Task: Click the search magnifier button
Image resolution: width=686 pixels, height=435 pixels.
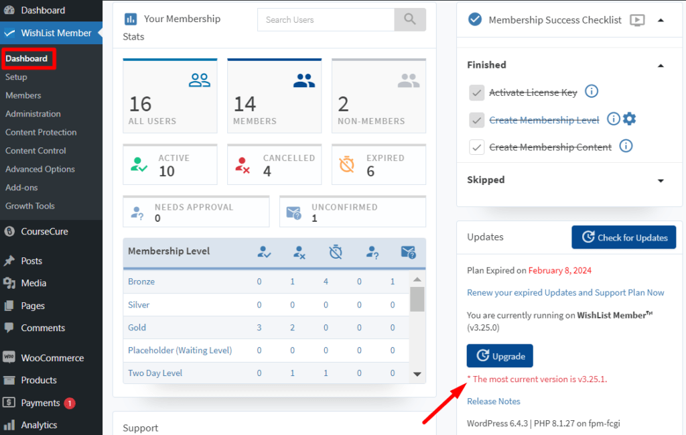Action: pyautogui.click(x=410, y=19)
